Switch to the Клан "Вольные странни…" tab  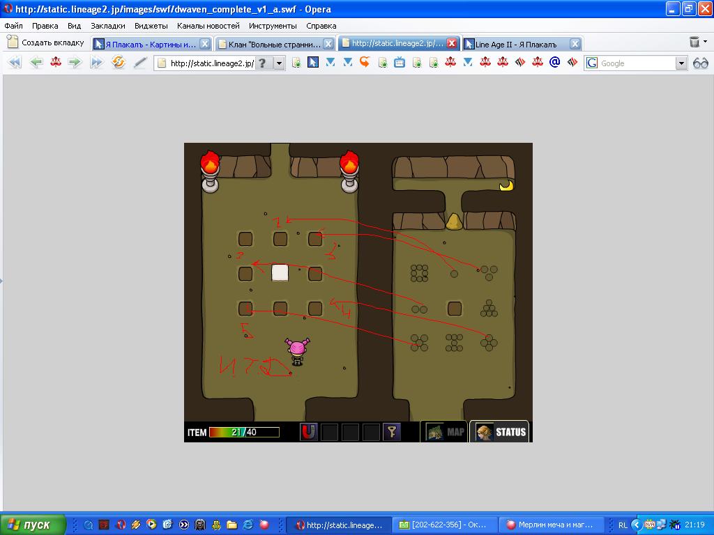pos(275,44)
